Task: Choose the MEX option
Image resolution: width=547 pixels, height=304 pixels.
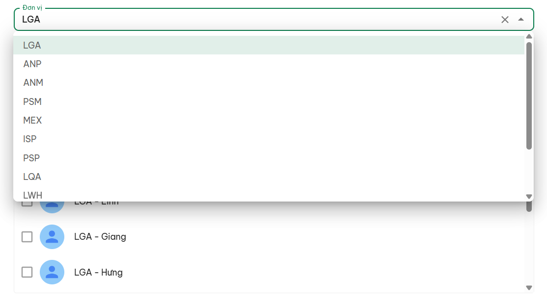Action: tap(269, 121)
